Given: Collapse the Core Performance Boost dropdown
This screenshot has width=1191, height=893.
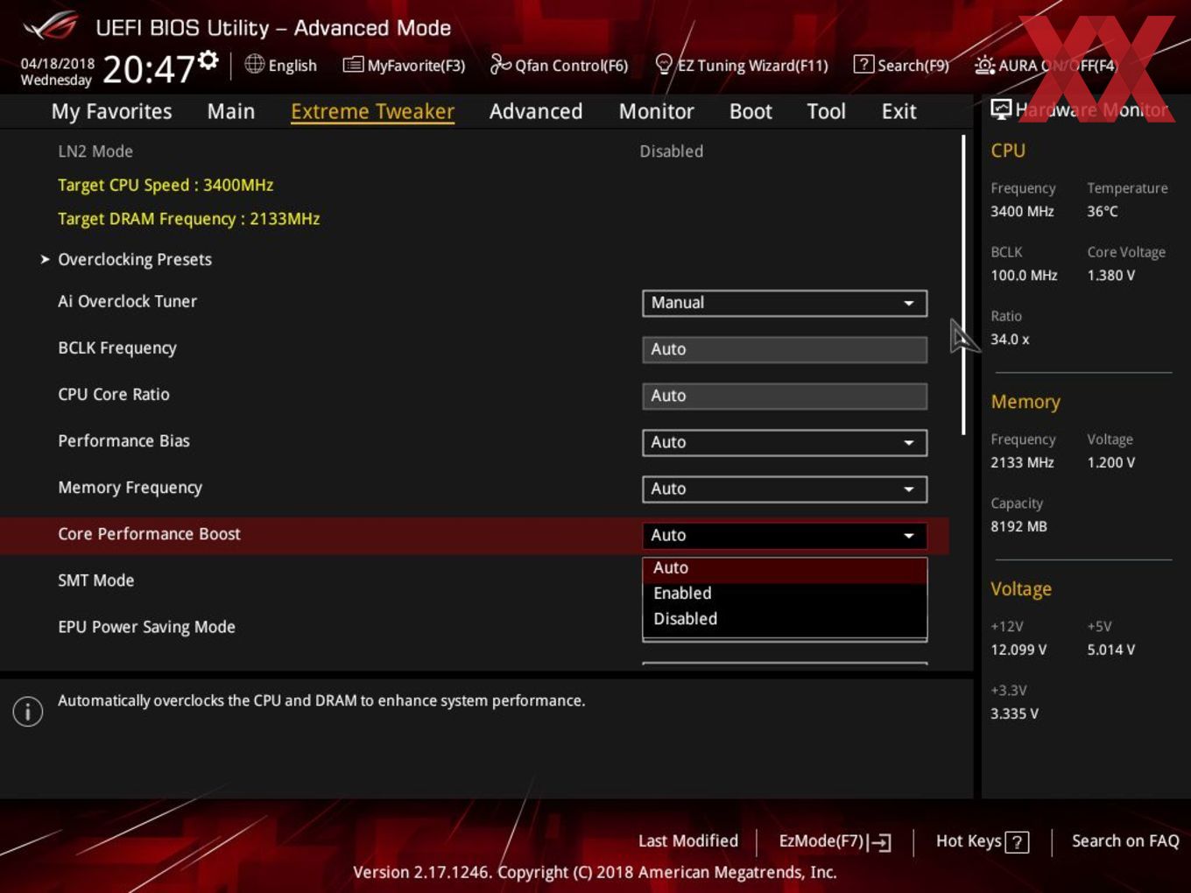Looking at the screenshot, I should coord(785,535).
